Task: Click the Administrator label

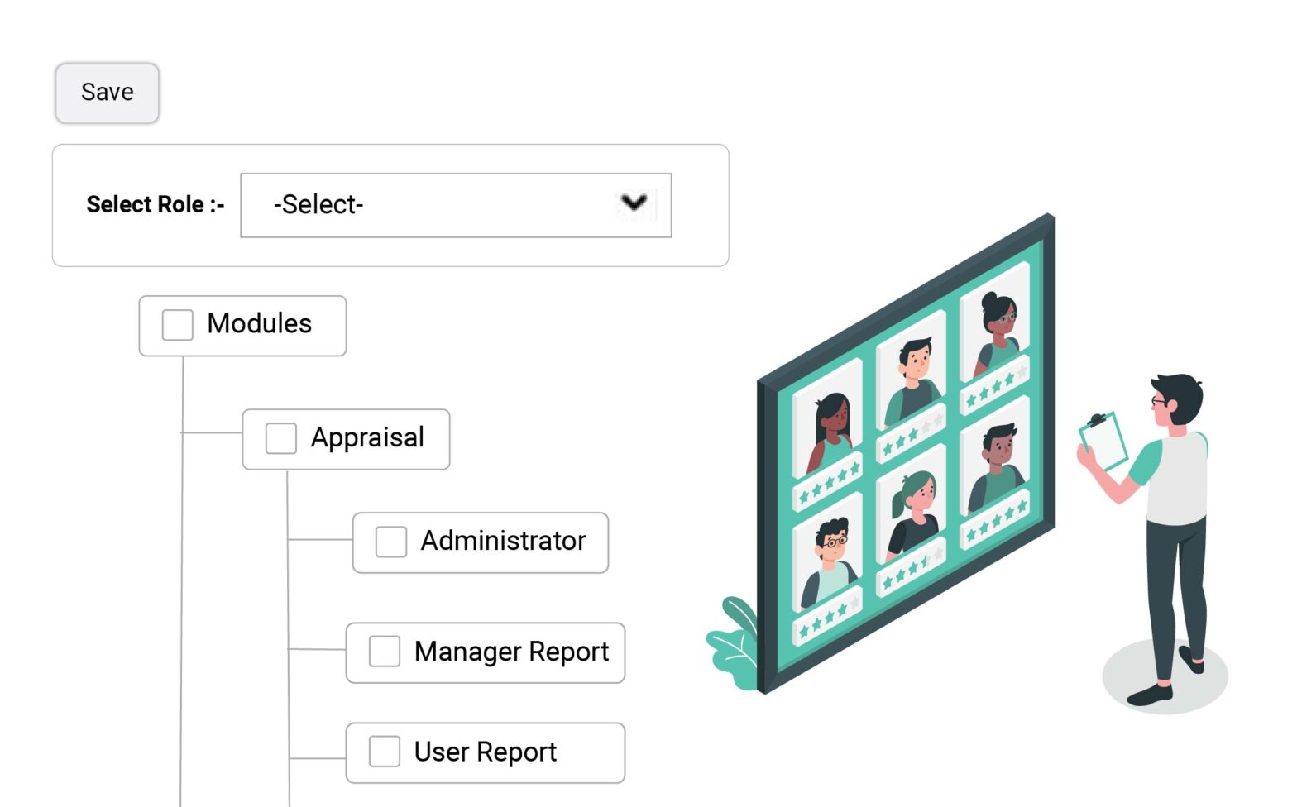Action: click(503, 542)
